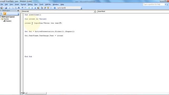The height and width of the screenshot is (95, 169).
Task: Toggle Design Mode icon
Action: point(38,8)
